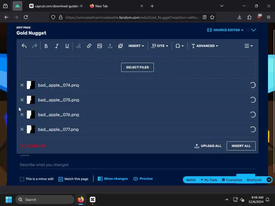Click the taskbar Search box

tap(45, 200)
